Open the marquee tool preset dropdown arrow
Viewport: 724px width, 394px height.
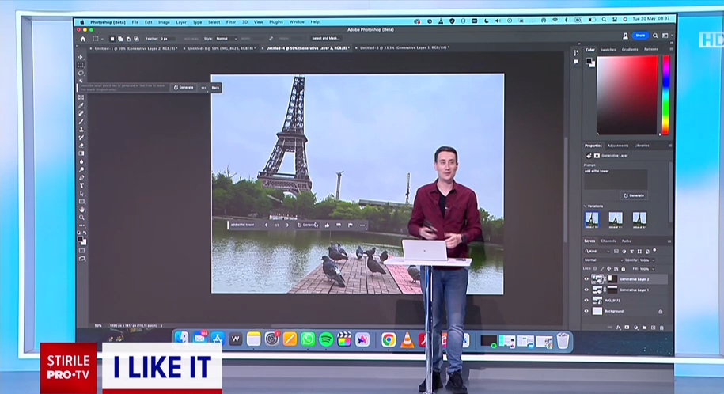point(102,40)
